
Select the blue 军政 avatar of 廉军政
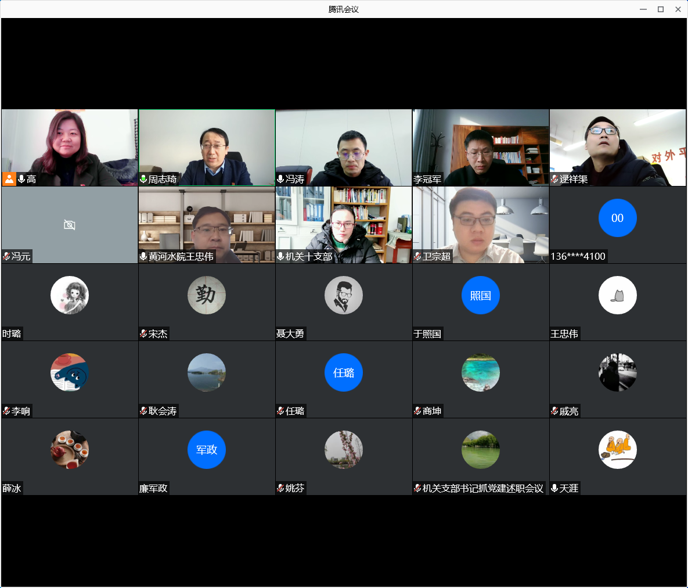[206, 450]
